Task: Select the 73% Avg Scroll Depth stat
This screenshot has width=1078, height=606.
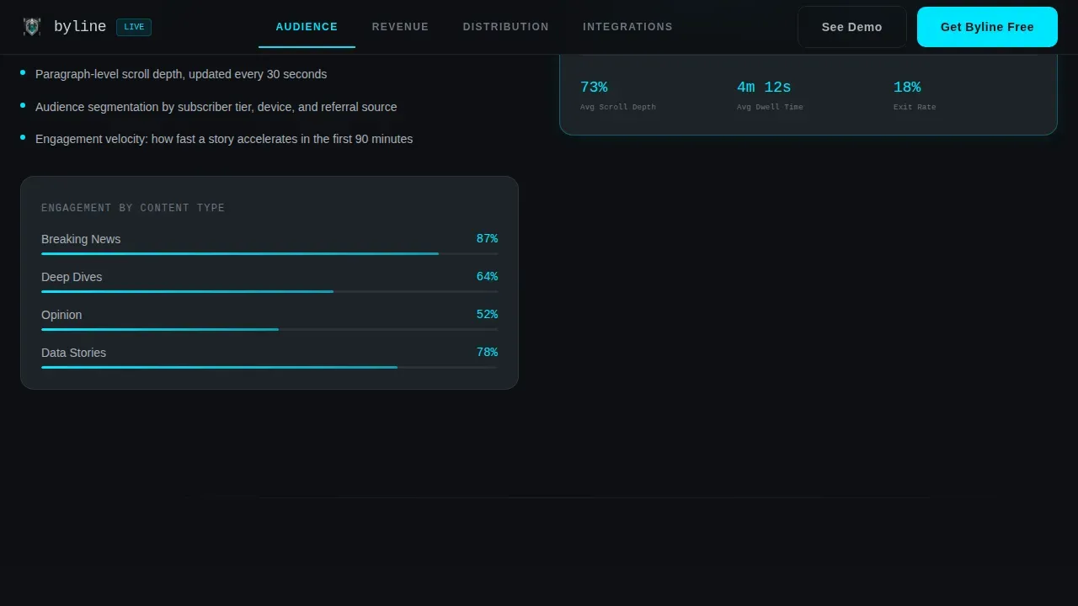Action: coord(618,95)
